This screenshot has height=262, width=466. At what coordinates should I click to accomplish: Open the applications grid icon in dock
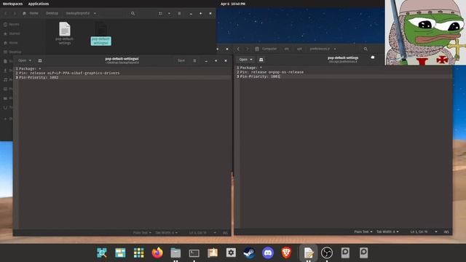[139, 253]
